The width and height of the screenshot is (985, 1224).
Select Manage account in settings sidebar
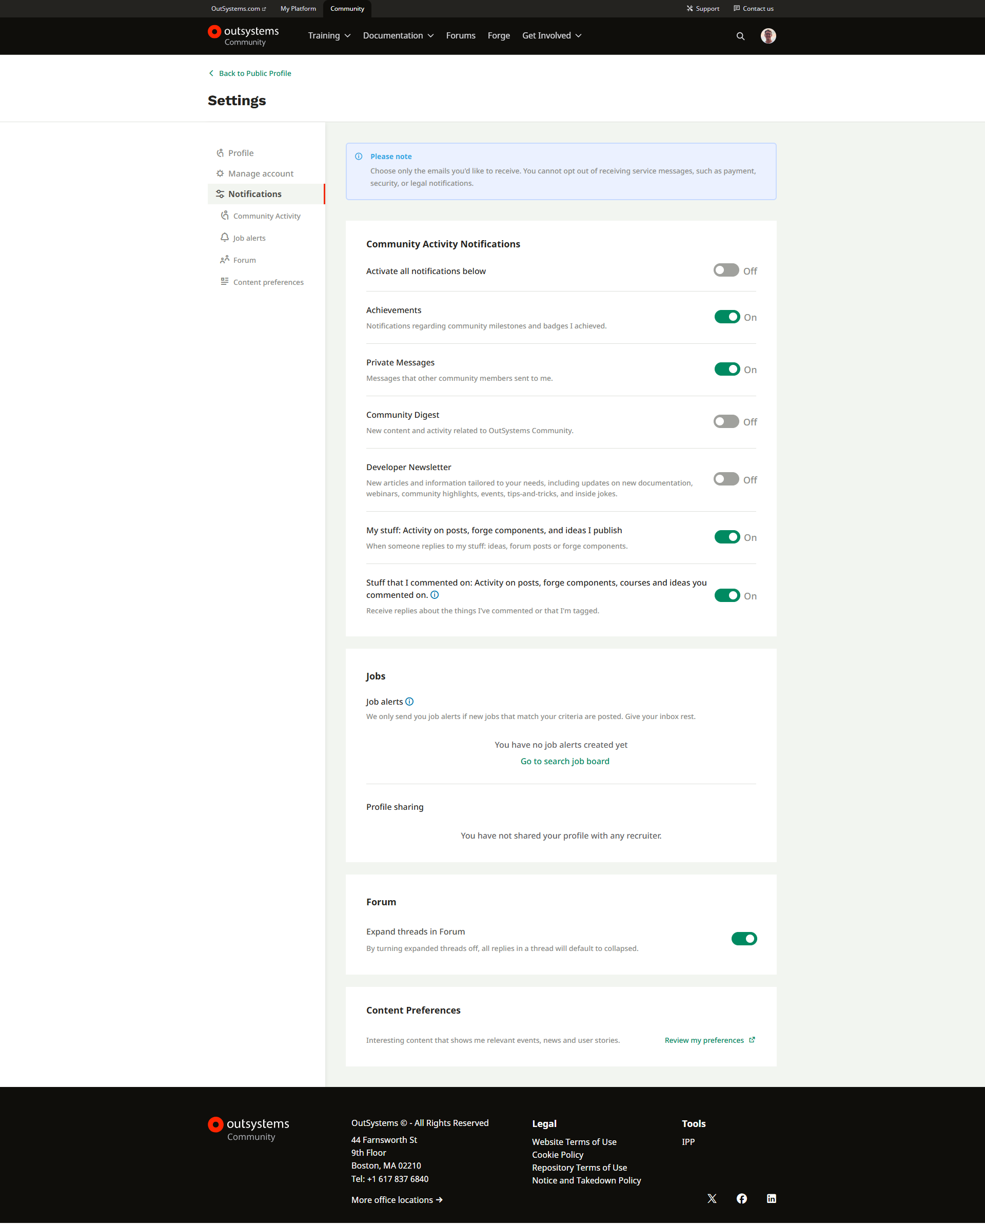pos(261,174)
